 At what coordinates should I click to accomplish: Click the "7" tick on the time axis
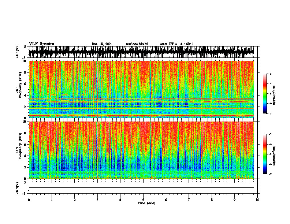click(x=189, y=200)
